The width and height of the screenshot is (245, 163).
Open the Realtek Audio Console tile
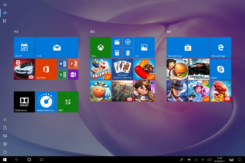pos(46,102)
